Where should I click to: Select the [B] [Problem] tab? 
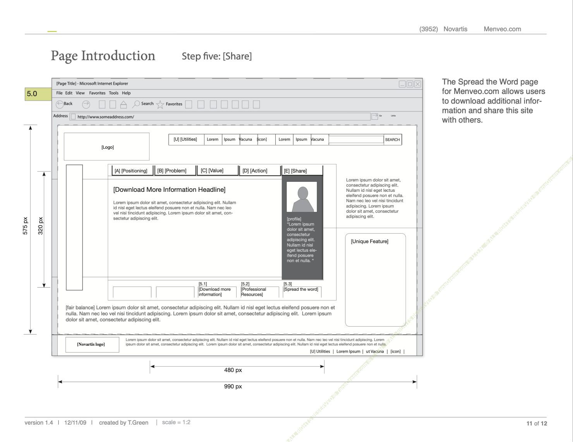tap(175, 171)
